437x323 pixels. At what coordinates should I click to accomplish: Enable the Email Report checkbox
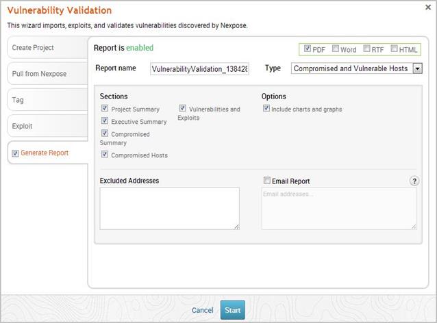point(266,181)
